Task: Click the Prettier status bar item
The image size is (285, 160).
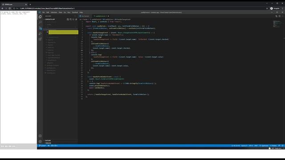Action: click(273, 146)
